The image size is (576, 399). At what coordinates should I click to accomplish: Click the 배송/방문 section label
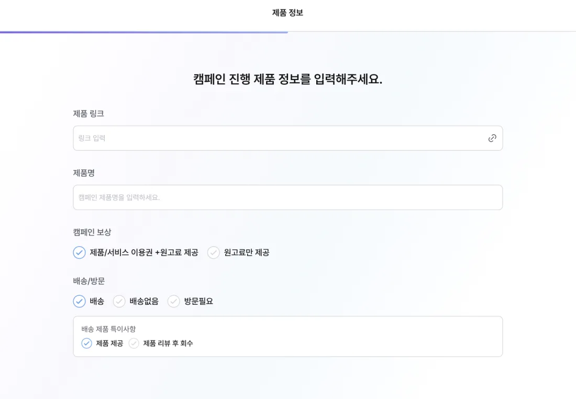click(89, 281)
